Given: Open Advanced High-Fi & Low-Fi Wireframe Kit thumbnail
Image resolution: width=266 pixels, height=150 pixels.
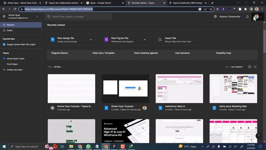Looking at the screenshot, I should tap(126, 131).
